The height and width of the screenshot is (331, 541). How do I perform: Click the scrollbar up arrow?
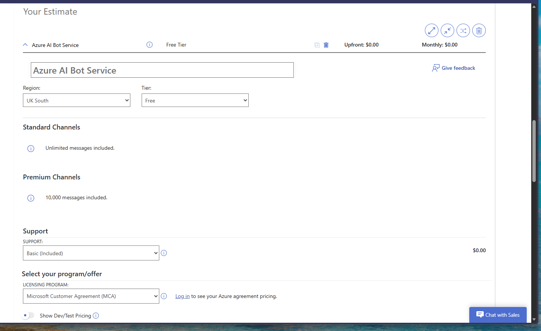(x=534, y=7)
